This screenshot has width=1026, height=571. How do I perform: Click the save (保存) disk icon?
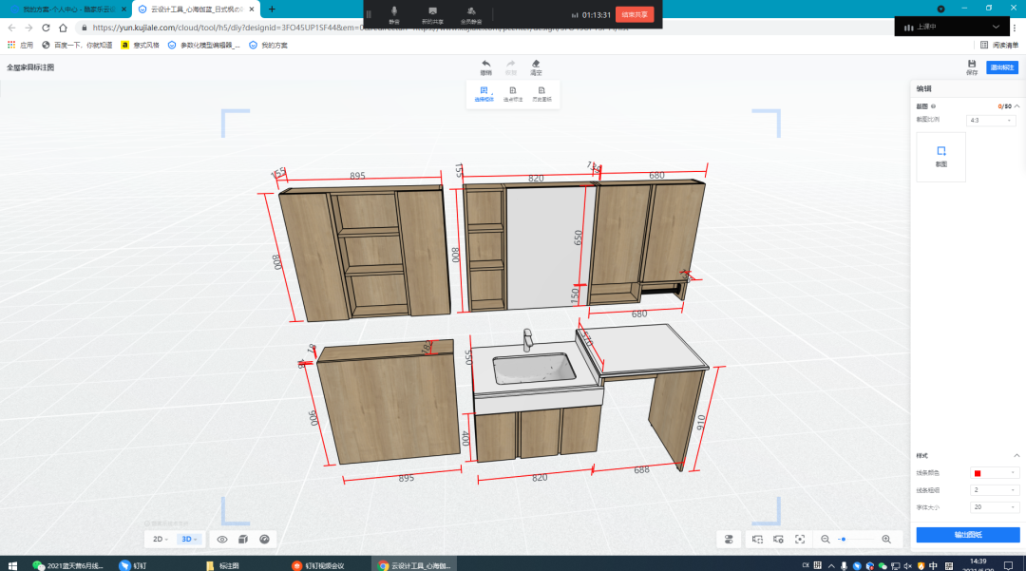pyautogui.click(x=971, y=64)
